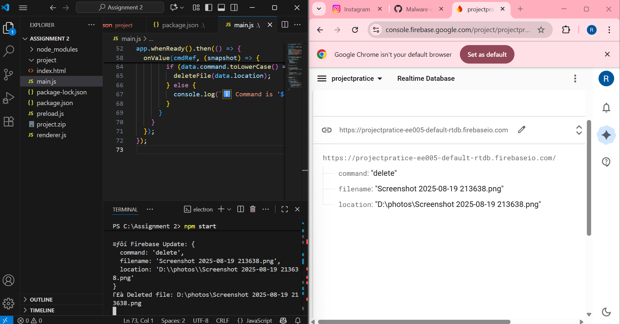Click the kill terminal trash icon

[253, 209]
